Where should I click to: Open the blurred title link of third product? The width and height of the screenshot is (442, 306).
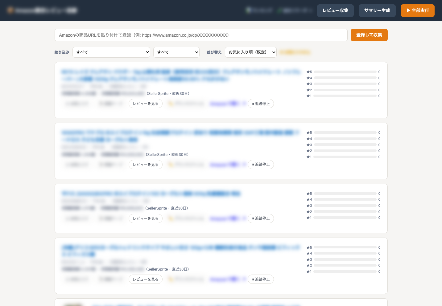point(151,194)
